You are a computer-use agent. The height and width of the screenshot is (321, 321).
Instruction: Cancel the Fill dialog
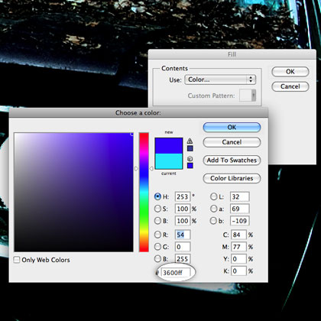click(290, 86)
